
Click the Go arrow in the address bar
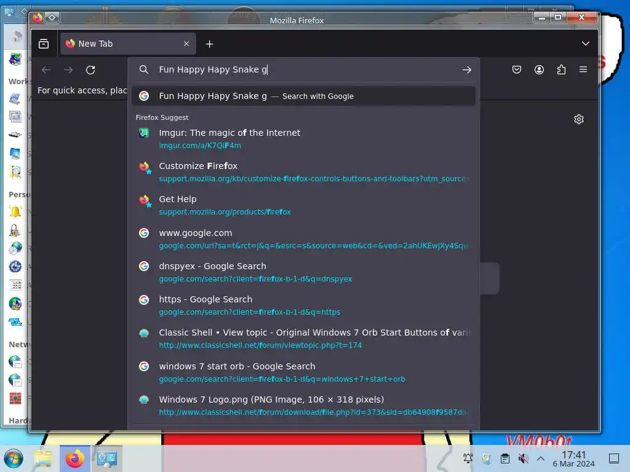click(x=466, y=70)
